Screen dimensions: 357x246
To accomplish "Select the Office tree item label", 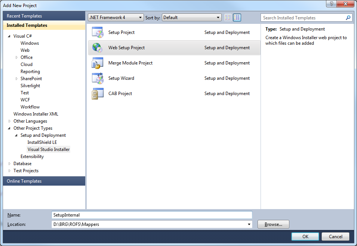I will click(27, 57).
